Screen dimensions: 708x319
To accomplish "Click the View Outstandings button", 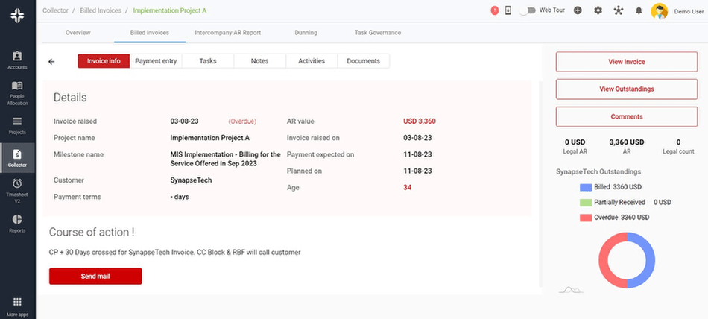I will 626,89.
